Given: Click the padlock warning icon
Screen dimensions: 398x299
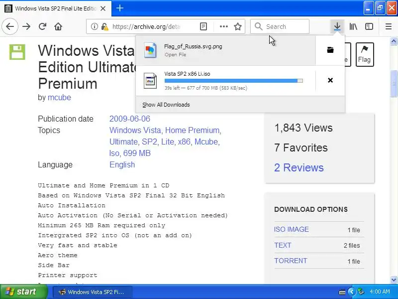Looking at the screenshot, I should [x=104, y=26].
